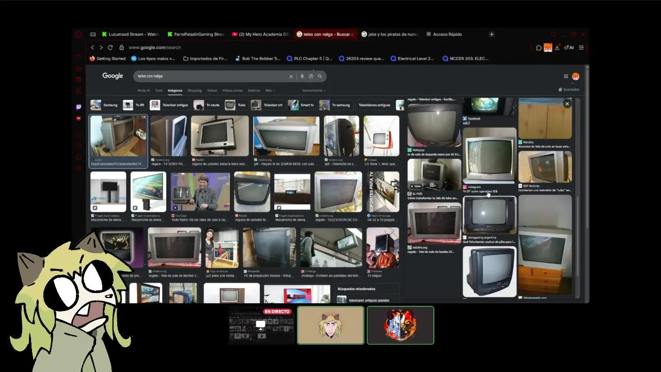Open the Google account avatar
Screen dimensions: 661x372
pos(575,76)
